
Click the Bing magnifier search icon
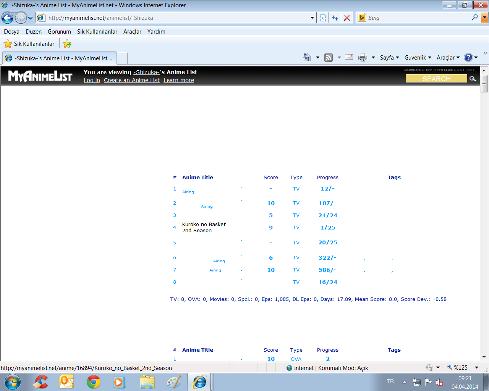(475, 18)
